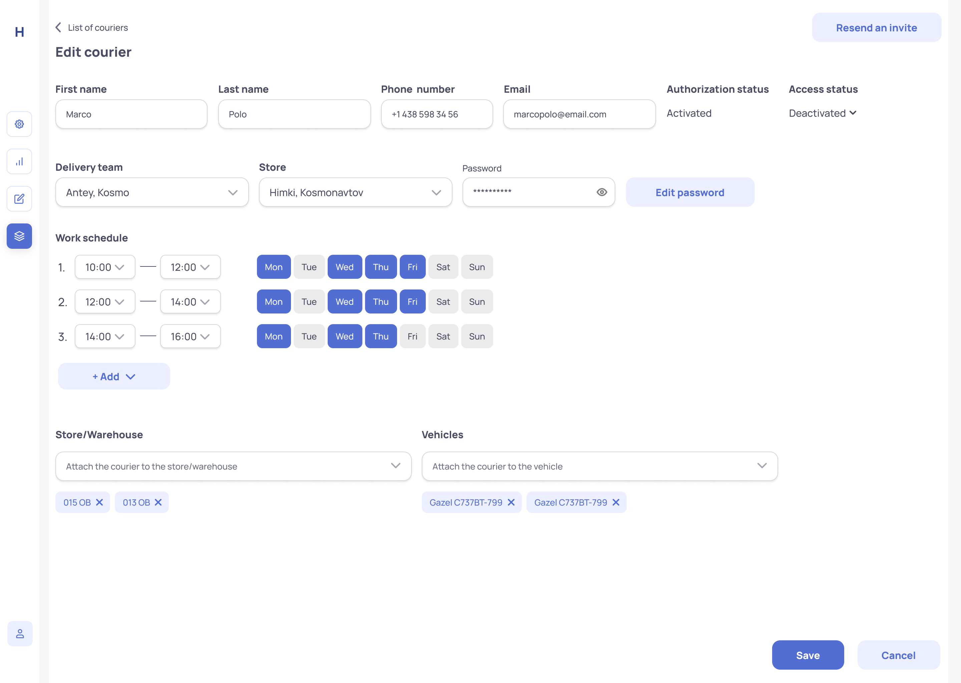Viewport: 961px width, 683px height.
Task: Click the H logo in the sidebar
Action: (19, 32)
